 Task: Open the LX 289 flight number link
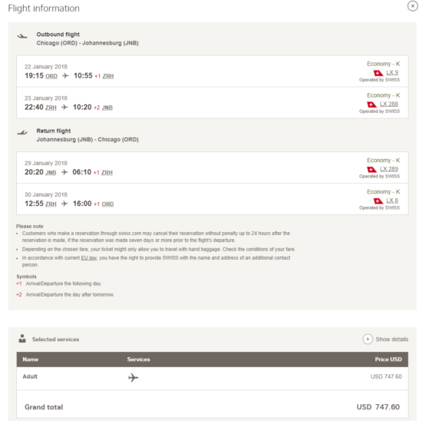(389, 169)
